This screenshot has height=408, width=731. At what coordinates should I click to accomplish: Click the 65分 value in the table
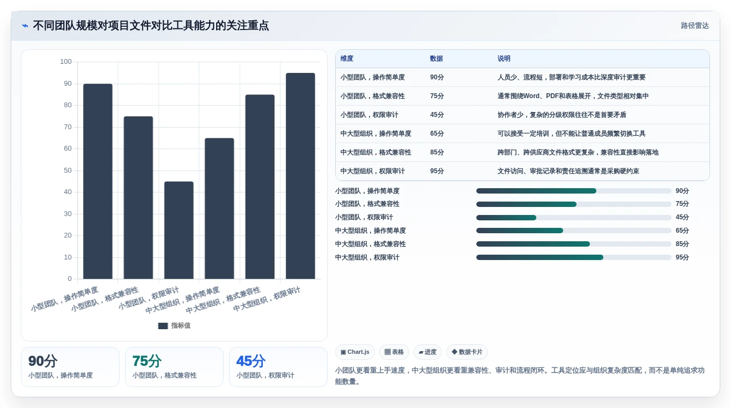437,133
